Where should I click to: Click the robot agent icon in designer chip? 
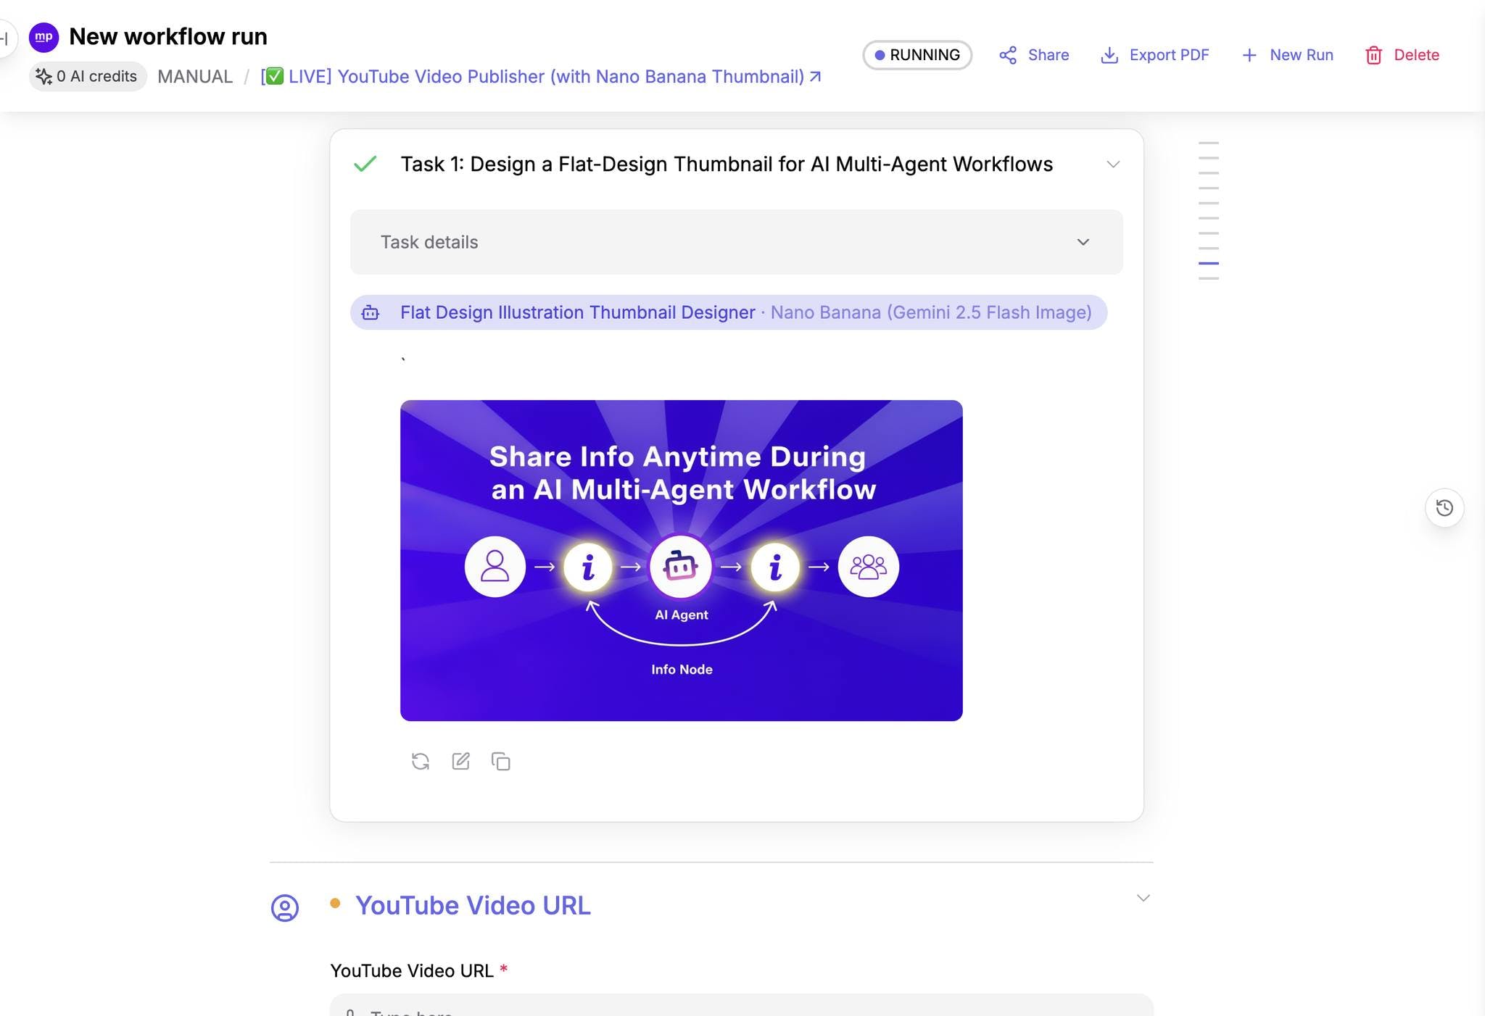[371, 313]
